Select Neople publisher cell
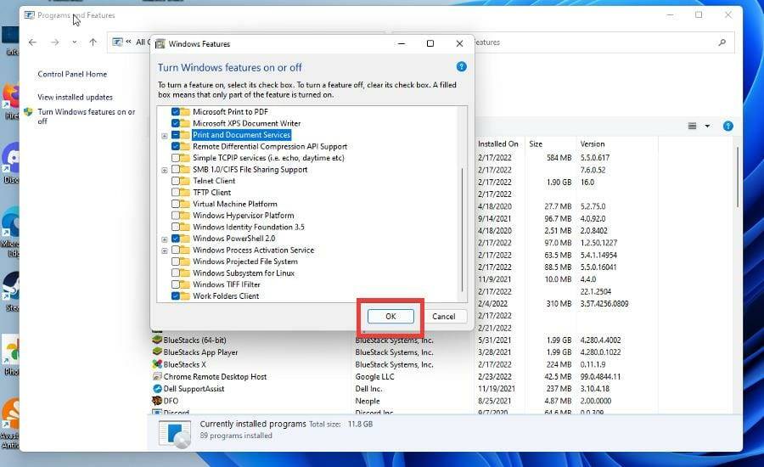This screenshot has height=467, width=764. pyautogui.click(x=368, y=401)
